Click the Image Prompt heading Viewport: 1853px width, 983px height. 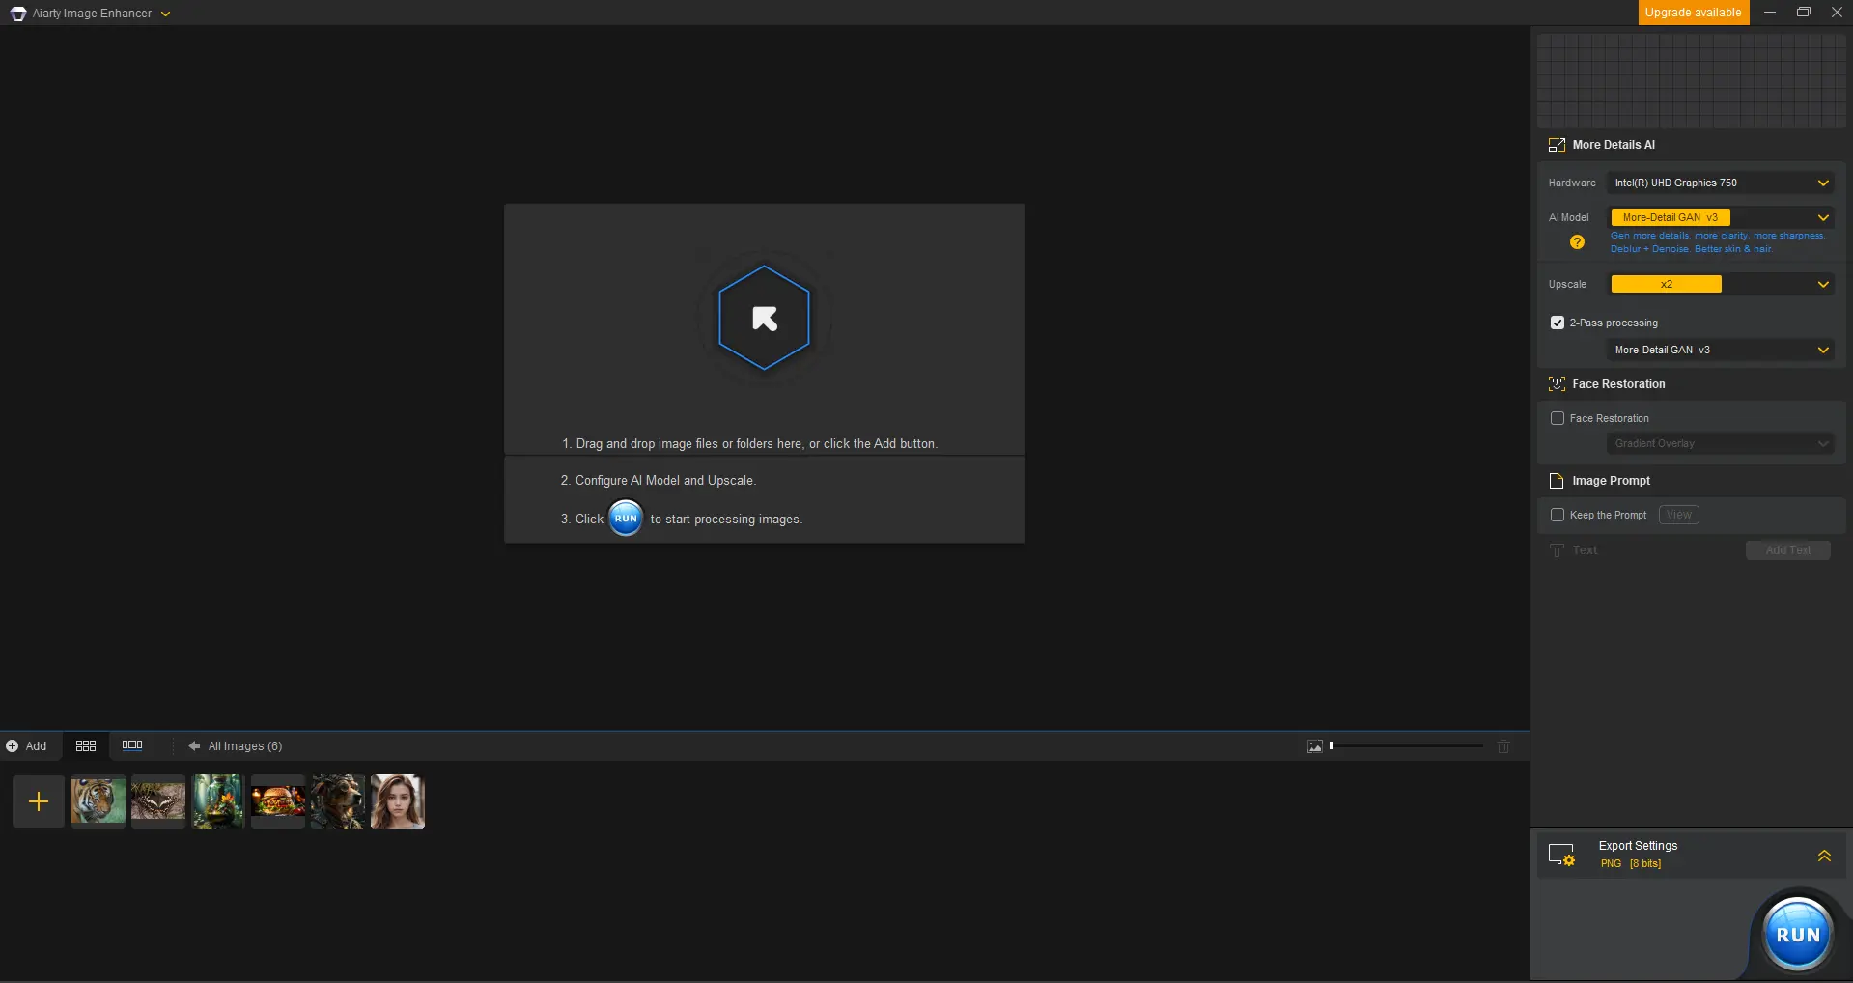point(1611,481)
